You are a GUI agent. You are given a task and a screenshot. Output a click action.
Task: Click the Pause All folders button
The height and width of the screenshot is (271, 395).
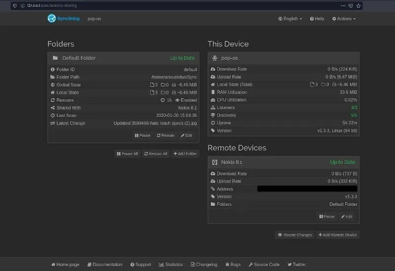click(x=127, y=154)
